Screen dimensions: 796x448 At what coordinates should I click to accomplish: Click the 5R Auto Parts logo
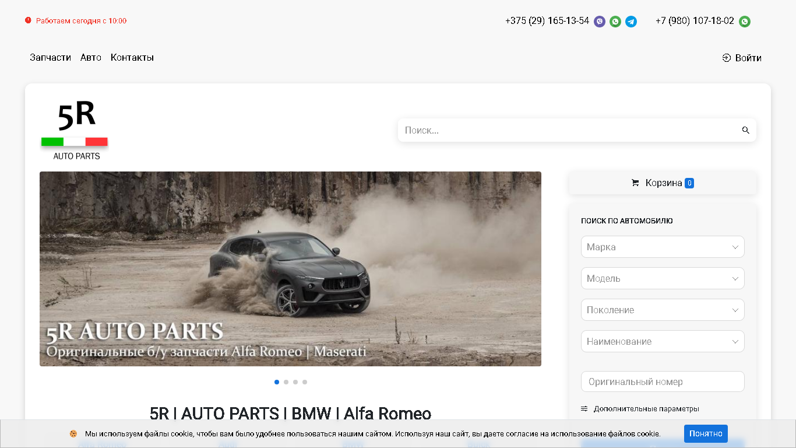click(x=75, y=130)
